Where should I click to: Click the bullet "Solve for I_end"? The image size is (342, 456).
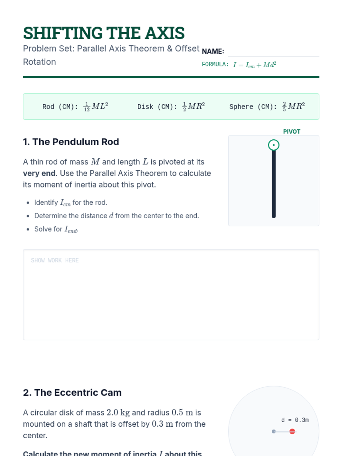(x=56, y=229)
